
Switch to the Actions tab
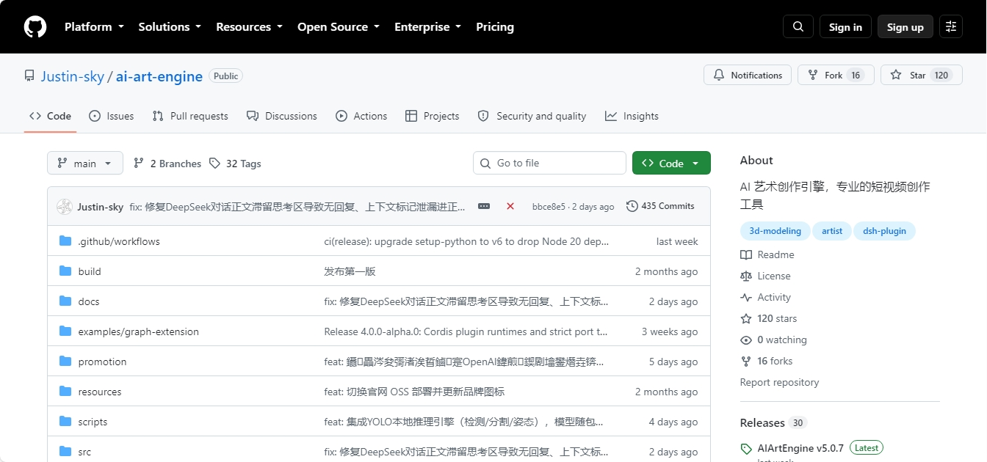[x=361, y=116]
